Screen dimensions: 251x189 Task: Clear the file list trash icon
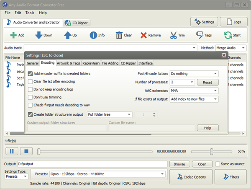pos(119,35)
